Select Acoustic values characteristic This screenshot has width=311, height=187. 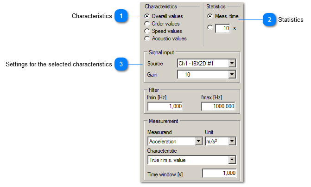tap(147, 39)
